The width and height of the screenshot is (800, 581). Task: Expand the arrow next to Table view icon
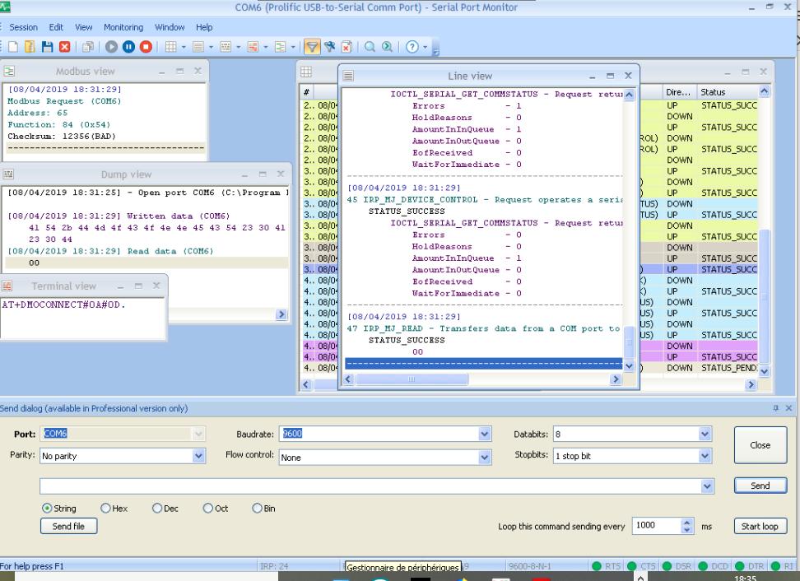point(184,48)
